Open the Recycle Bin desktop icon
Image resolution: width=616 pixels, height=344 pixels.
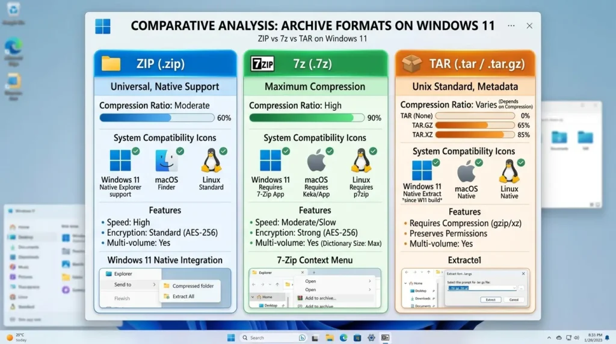pos(13,13)
